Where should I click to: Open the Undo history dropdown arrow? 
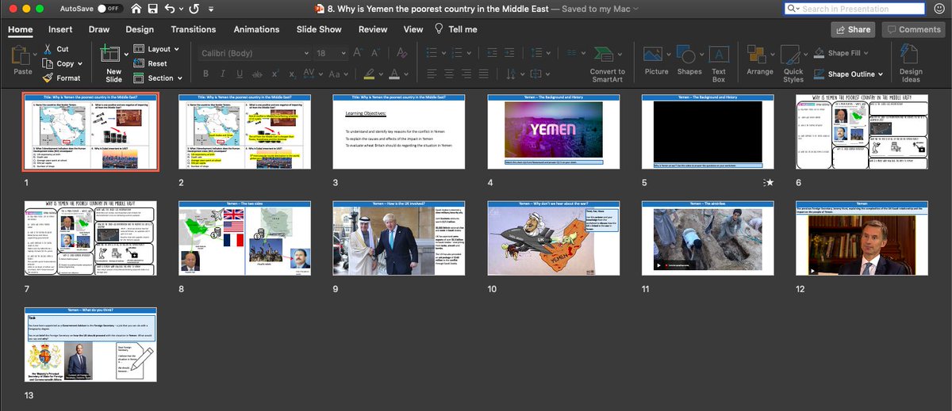point(180,9)
